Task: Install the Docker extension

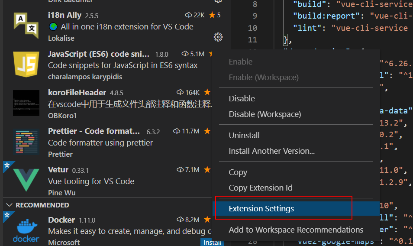Action: [x=212, y=242]
